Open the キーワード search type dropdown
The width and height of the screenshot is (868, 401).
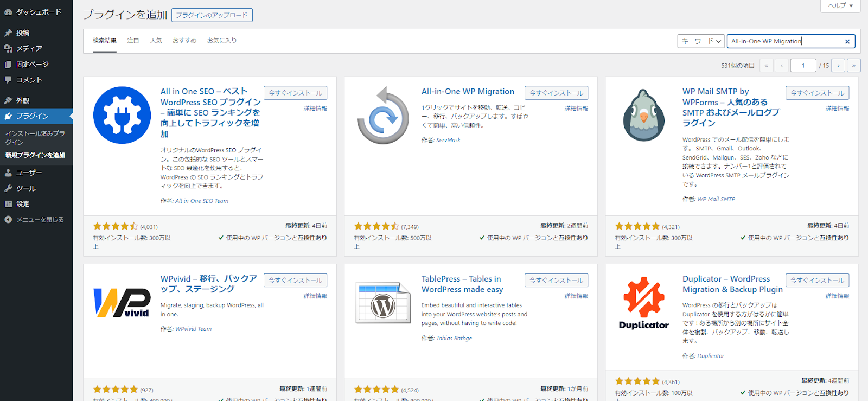tap(701, 41)
